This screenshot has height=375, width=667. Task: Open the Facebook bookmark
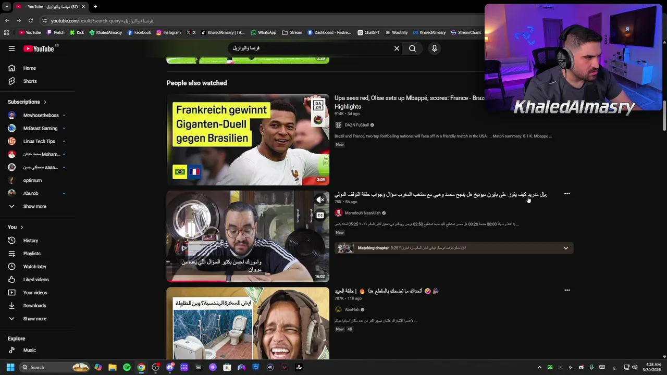(x=139, y=32)
